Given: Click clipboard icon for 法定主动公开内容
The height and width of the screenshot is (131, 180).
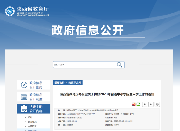Looking at the screenshot, I should (x=24, y=109).
